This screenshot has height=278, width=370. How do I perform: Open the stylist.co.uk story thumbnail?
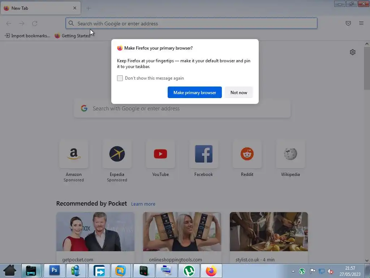(269, 232)
